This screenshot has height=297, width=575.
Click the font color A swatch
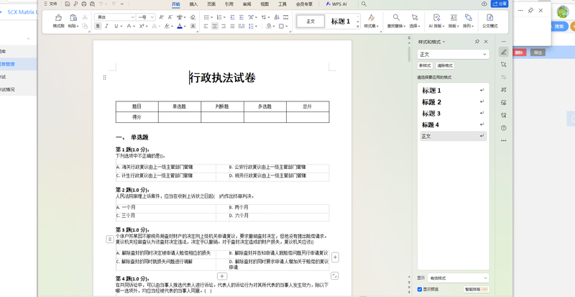180,26
